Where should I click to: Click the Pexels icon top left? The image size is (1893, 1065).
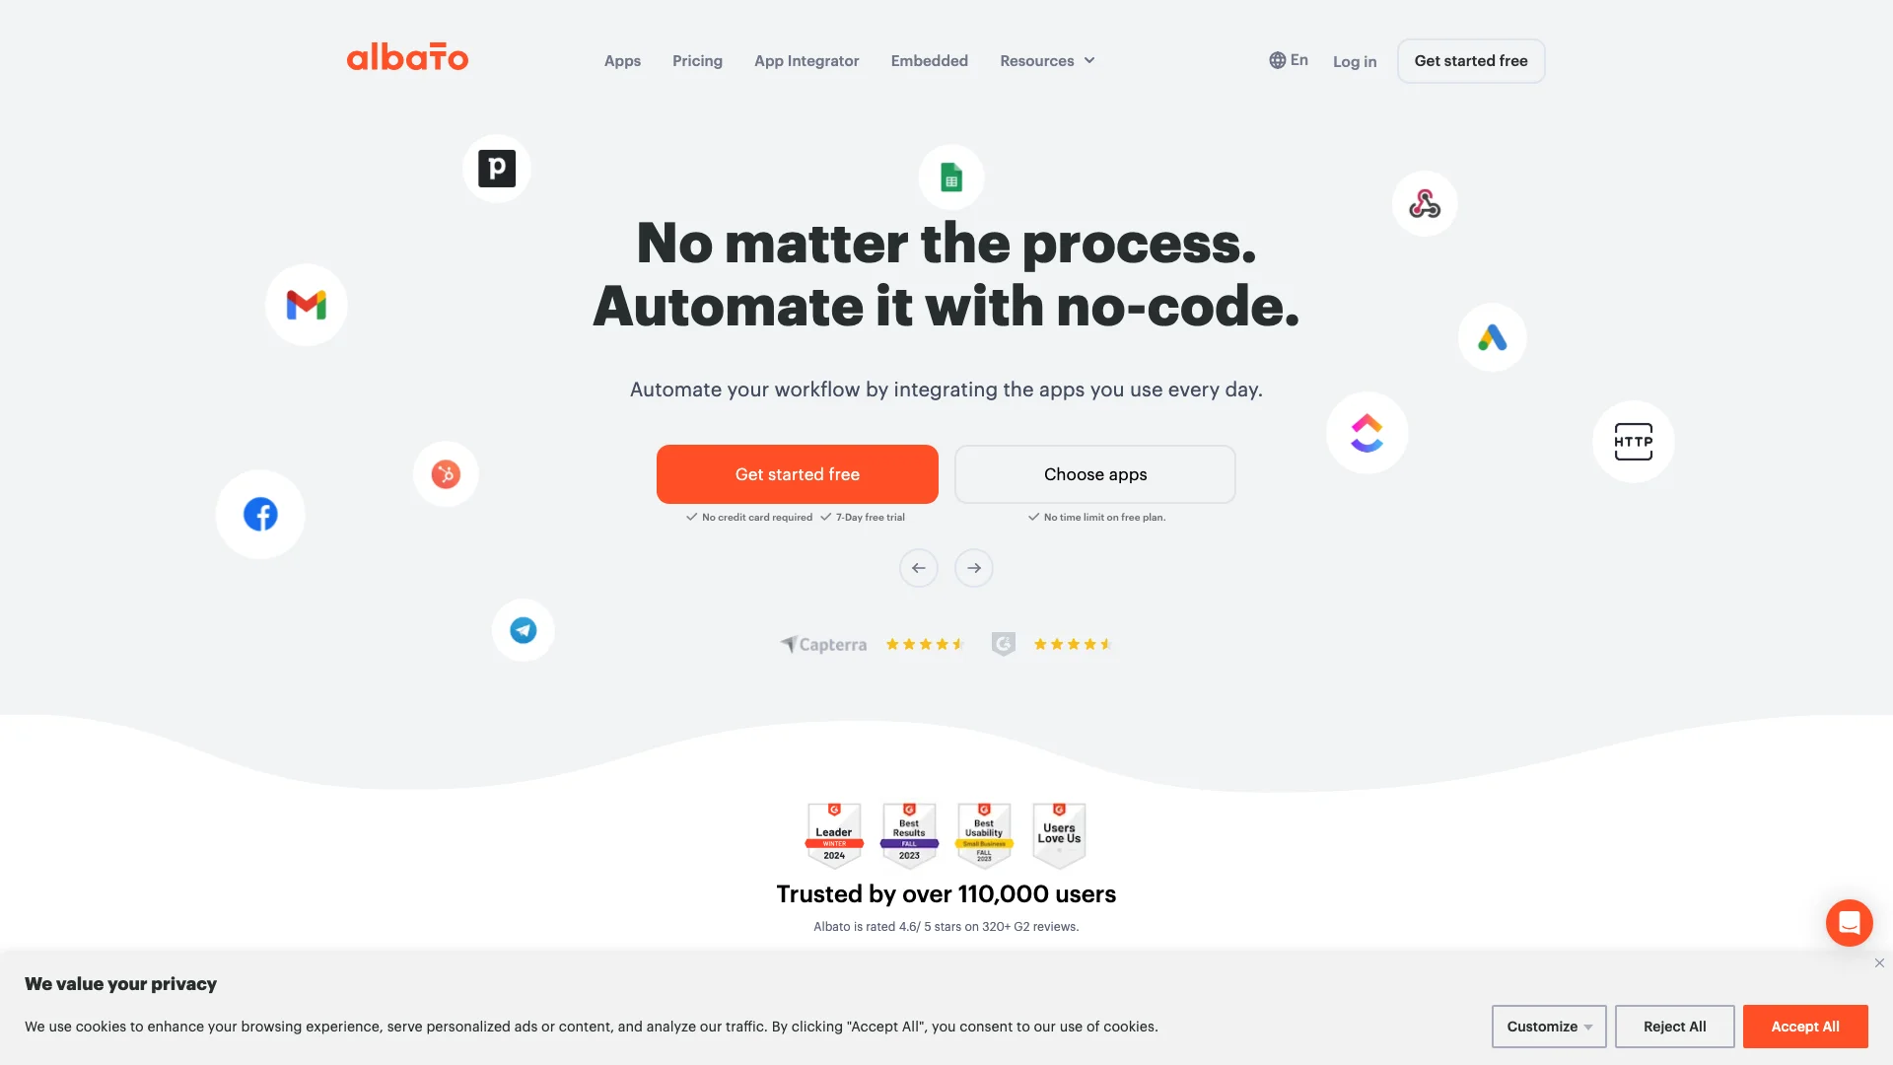click(x=499, y=168)
